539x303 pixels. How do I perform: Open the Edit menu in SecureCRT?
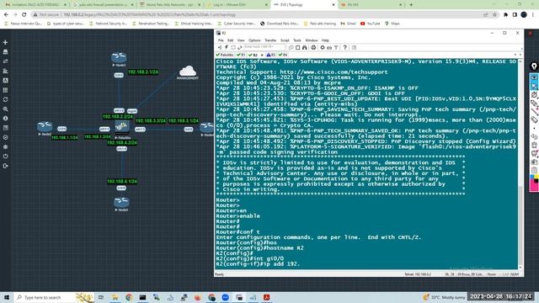click(x=230, y=40)
